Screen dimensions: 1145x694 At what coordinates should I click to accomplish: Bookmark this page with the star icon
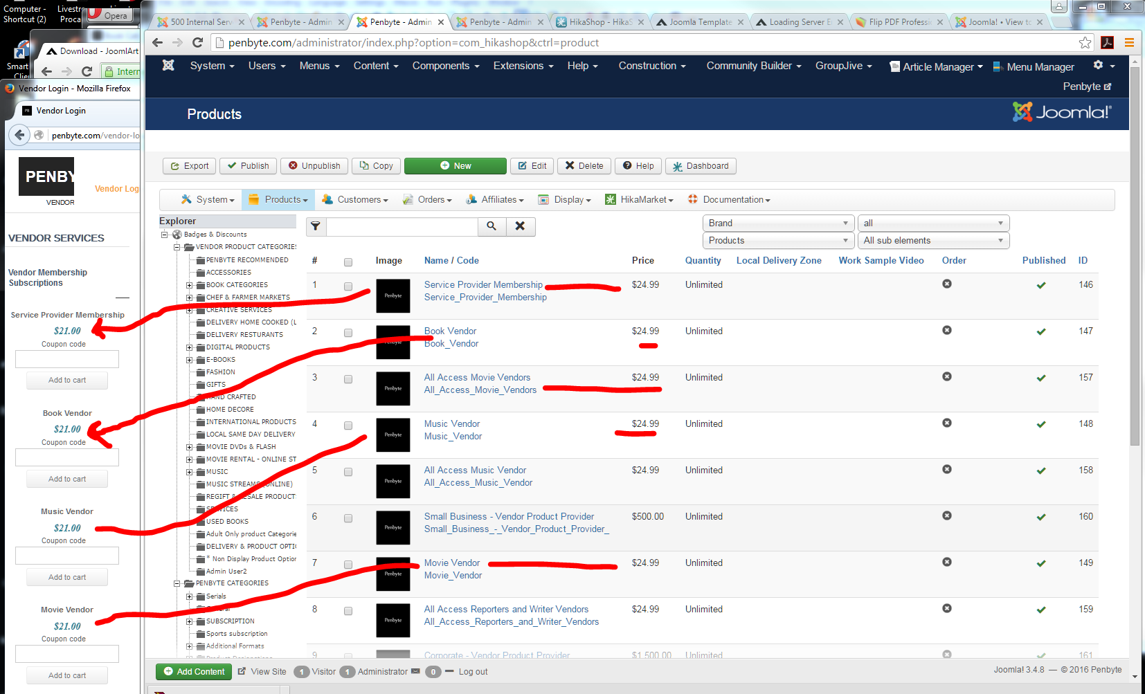pyautogui.click(x=1085, y=43)
